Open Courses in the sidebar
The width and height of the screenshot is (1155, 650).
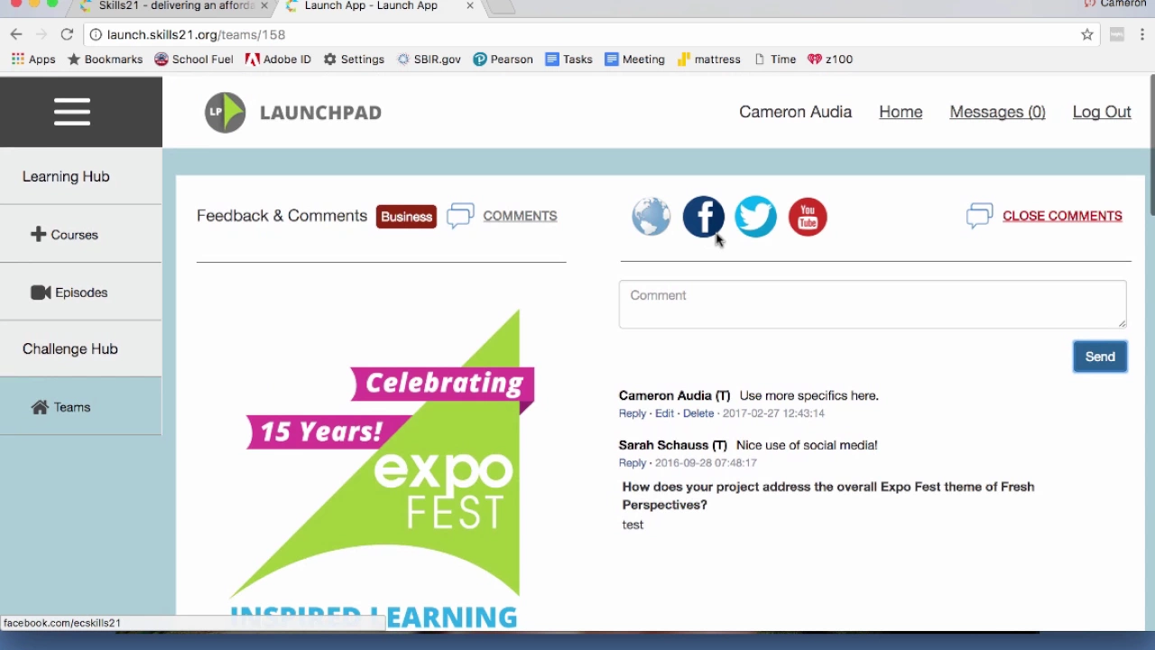[81, 235]
